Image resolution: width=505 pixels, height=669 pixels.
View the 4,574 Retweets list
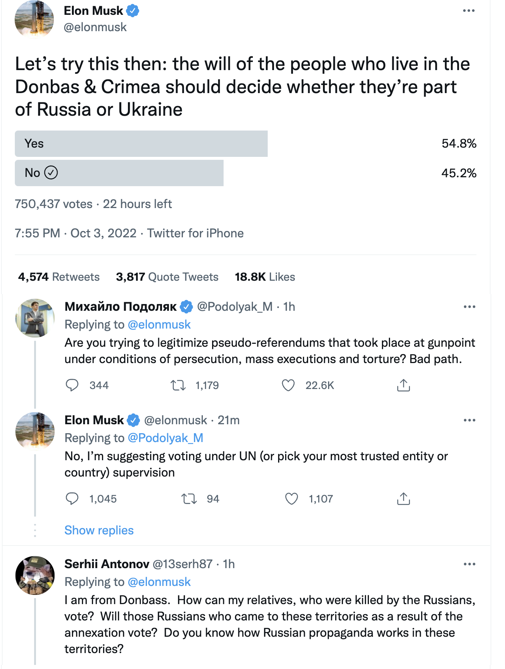coord(59,277)
